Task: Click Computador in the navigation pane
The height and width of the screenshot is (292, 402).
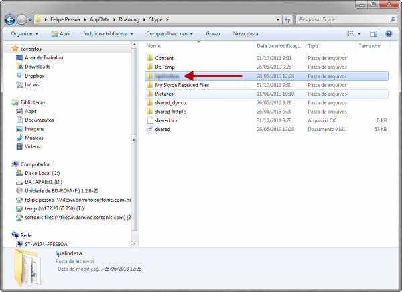Action: 35,164
